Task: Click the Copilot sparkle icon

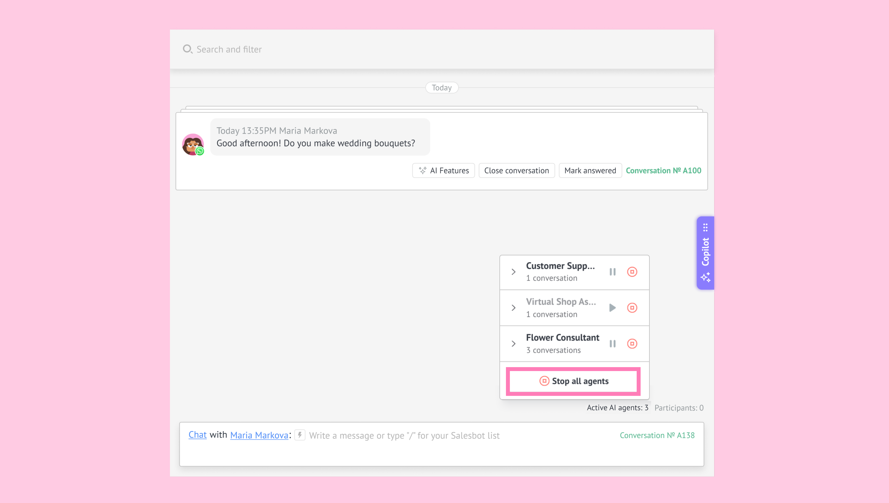Action: [x=705, y=277]
